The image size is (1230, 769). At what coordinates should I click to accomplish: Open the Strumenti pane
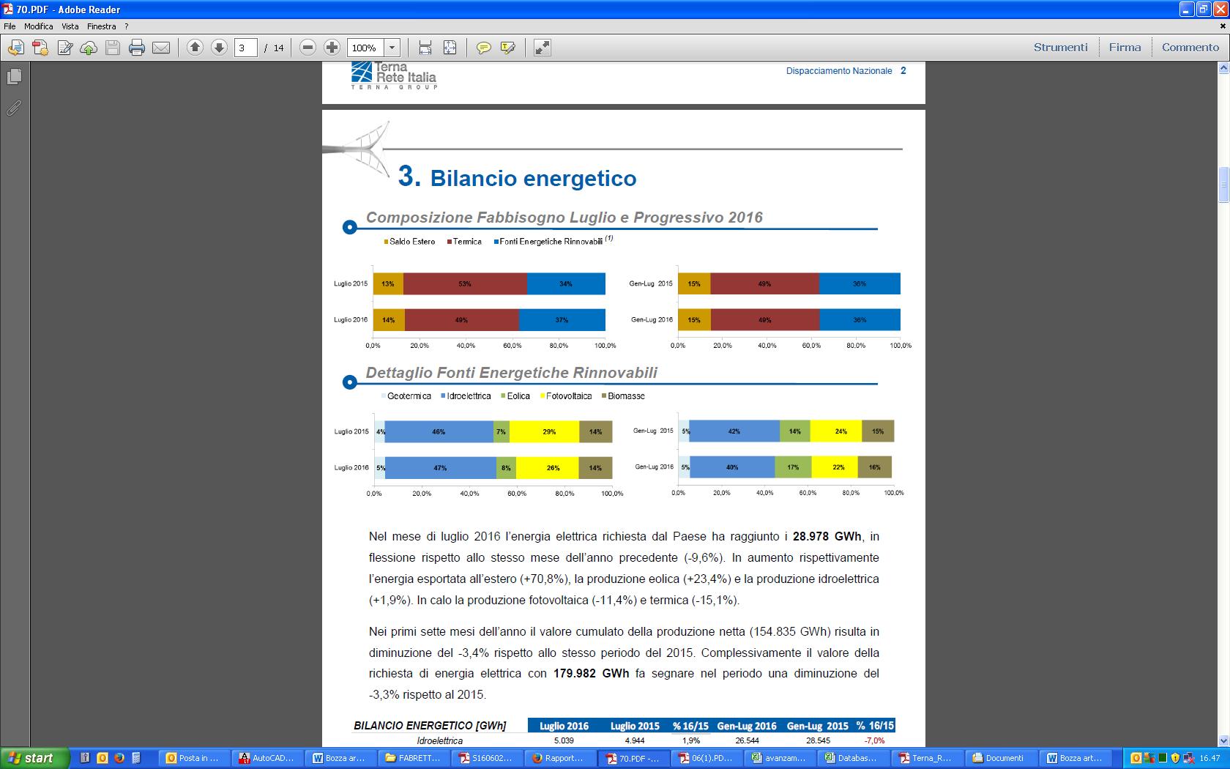(x=1060, y=47)
